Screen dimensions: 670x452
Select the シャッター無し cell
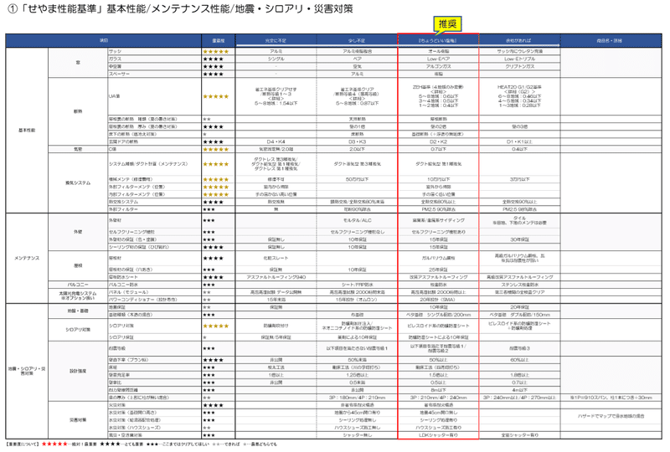(x=358, y=435)
